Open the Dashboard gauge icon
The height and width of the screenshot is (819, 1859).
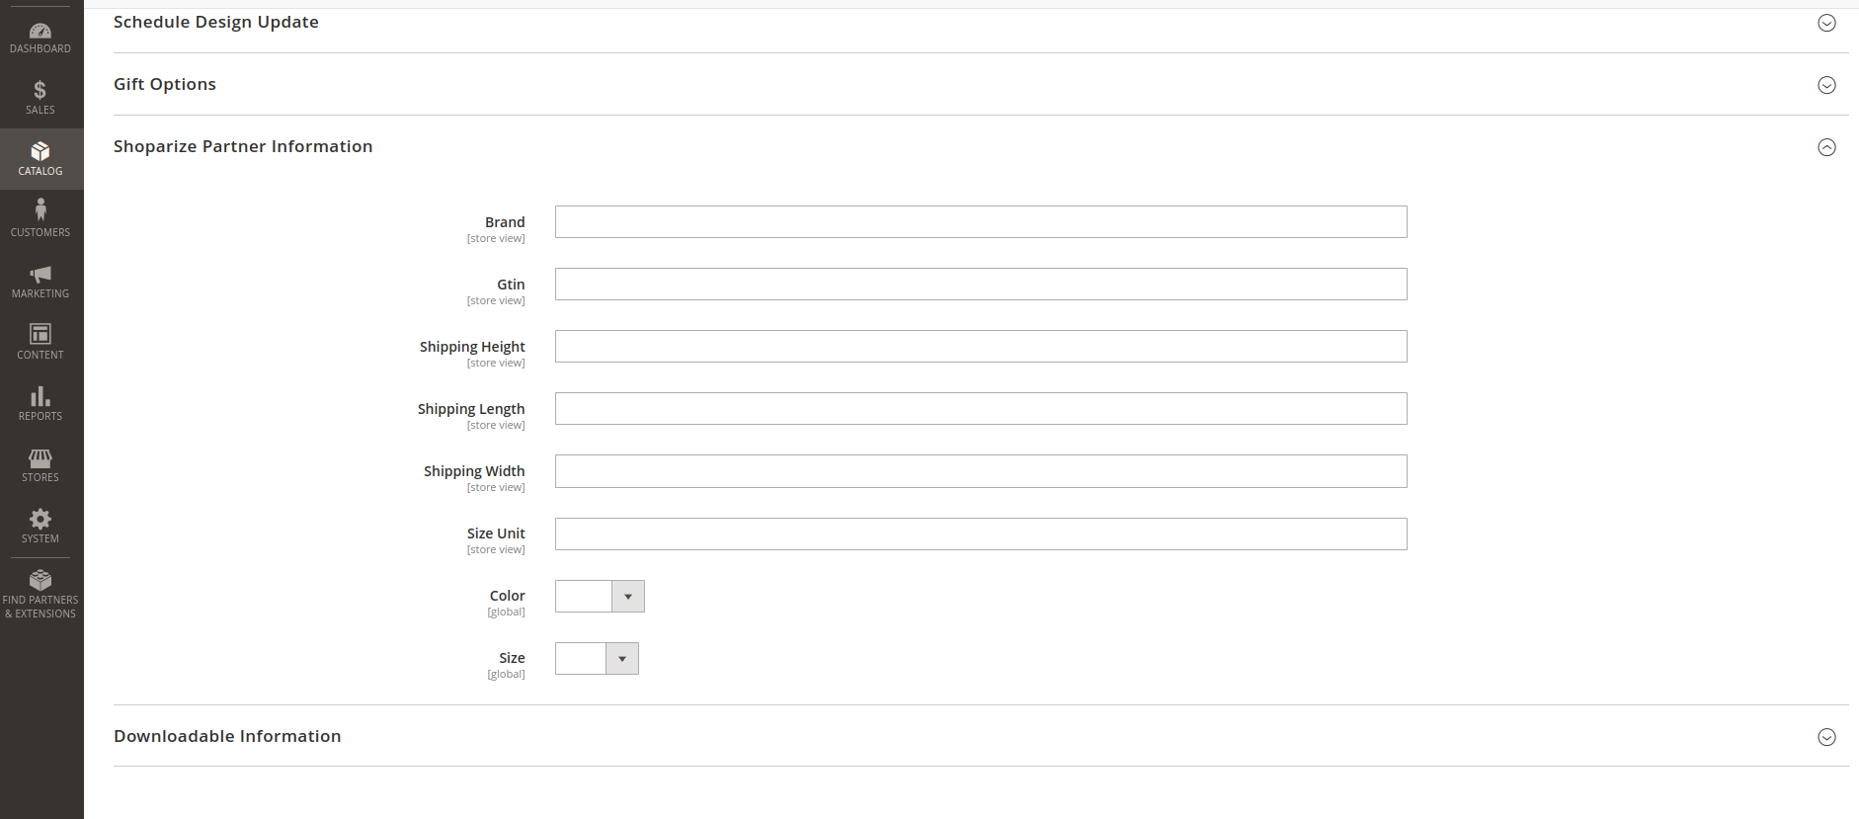coord(40,32)
